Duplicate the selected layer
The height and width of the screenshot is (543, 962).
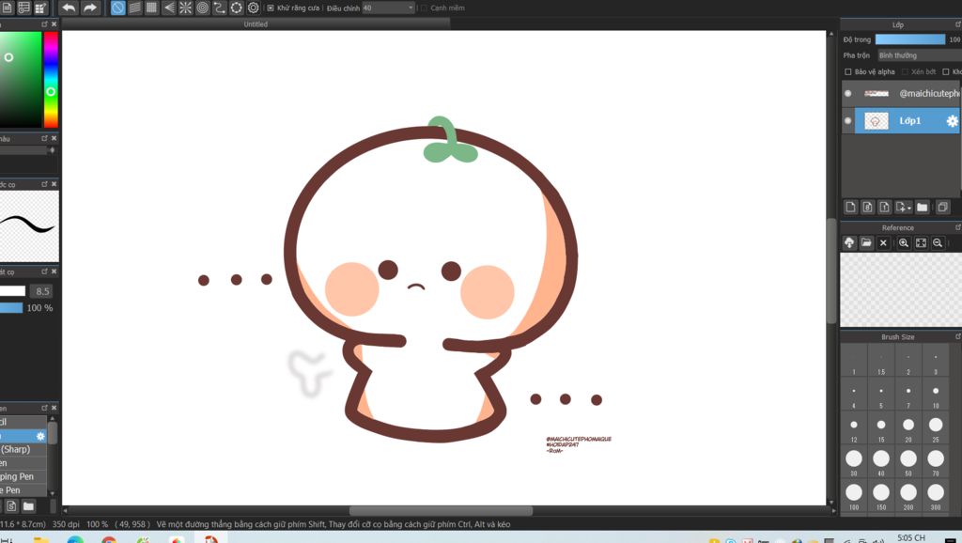943,208
